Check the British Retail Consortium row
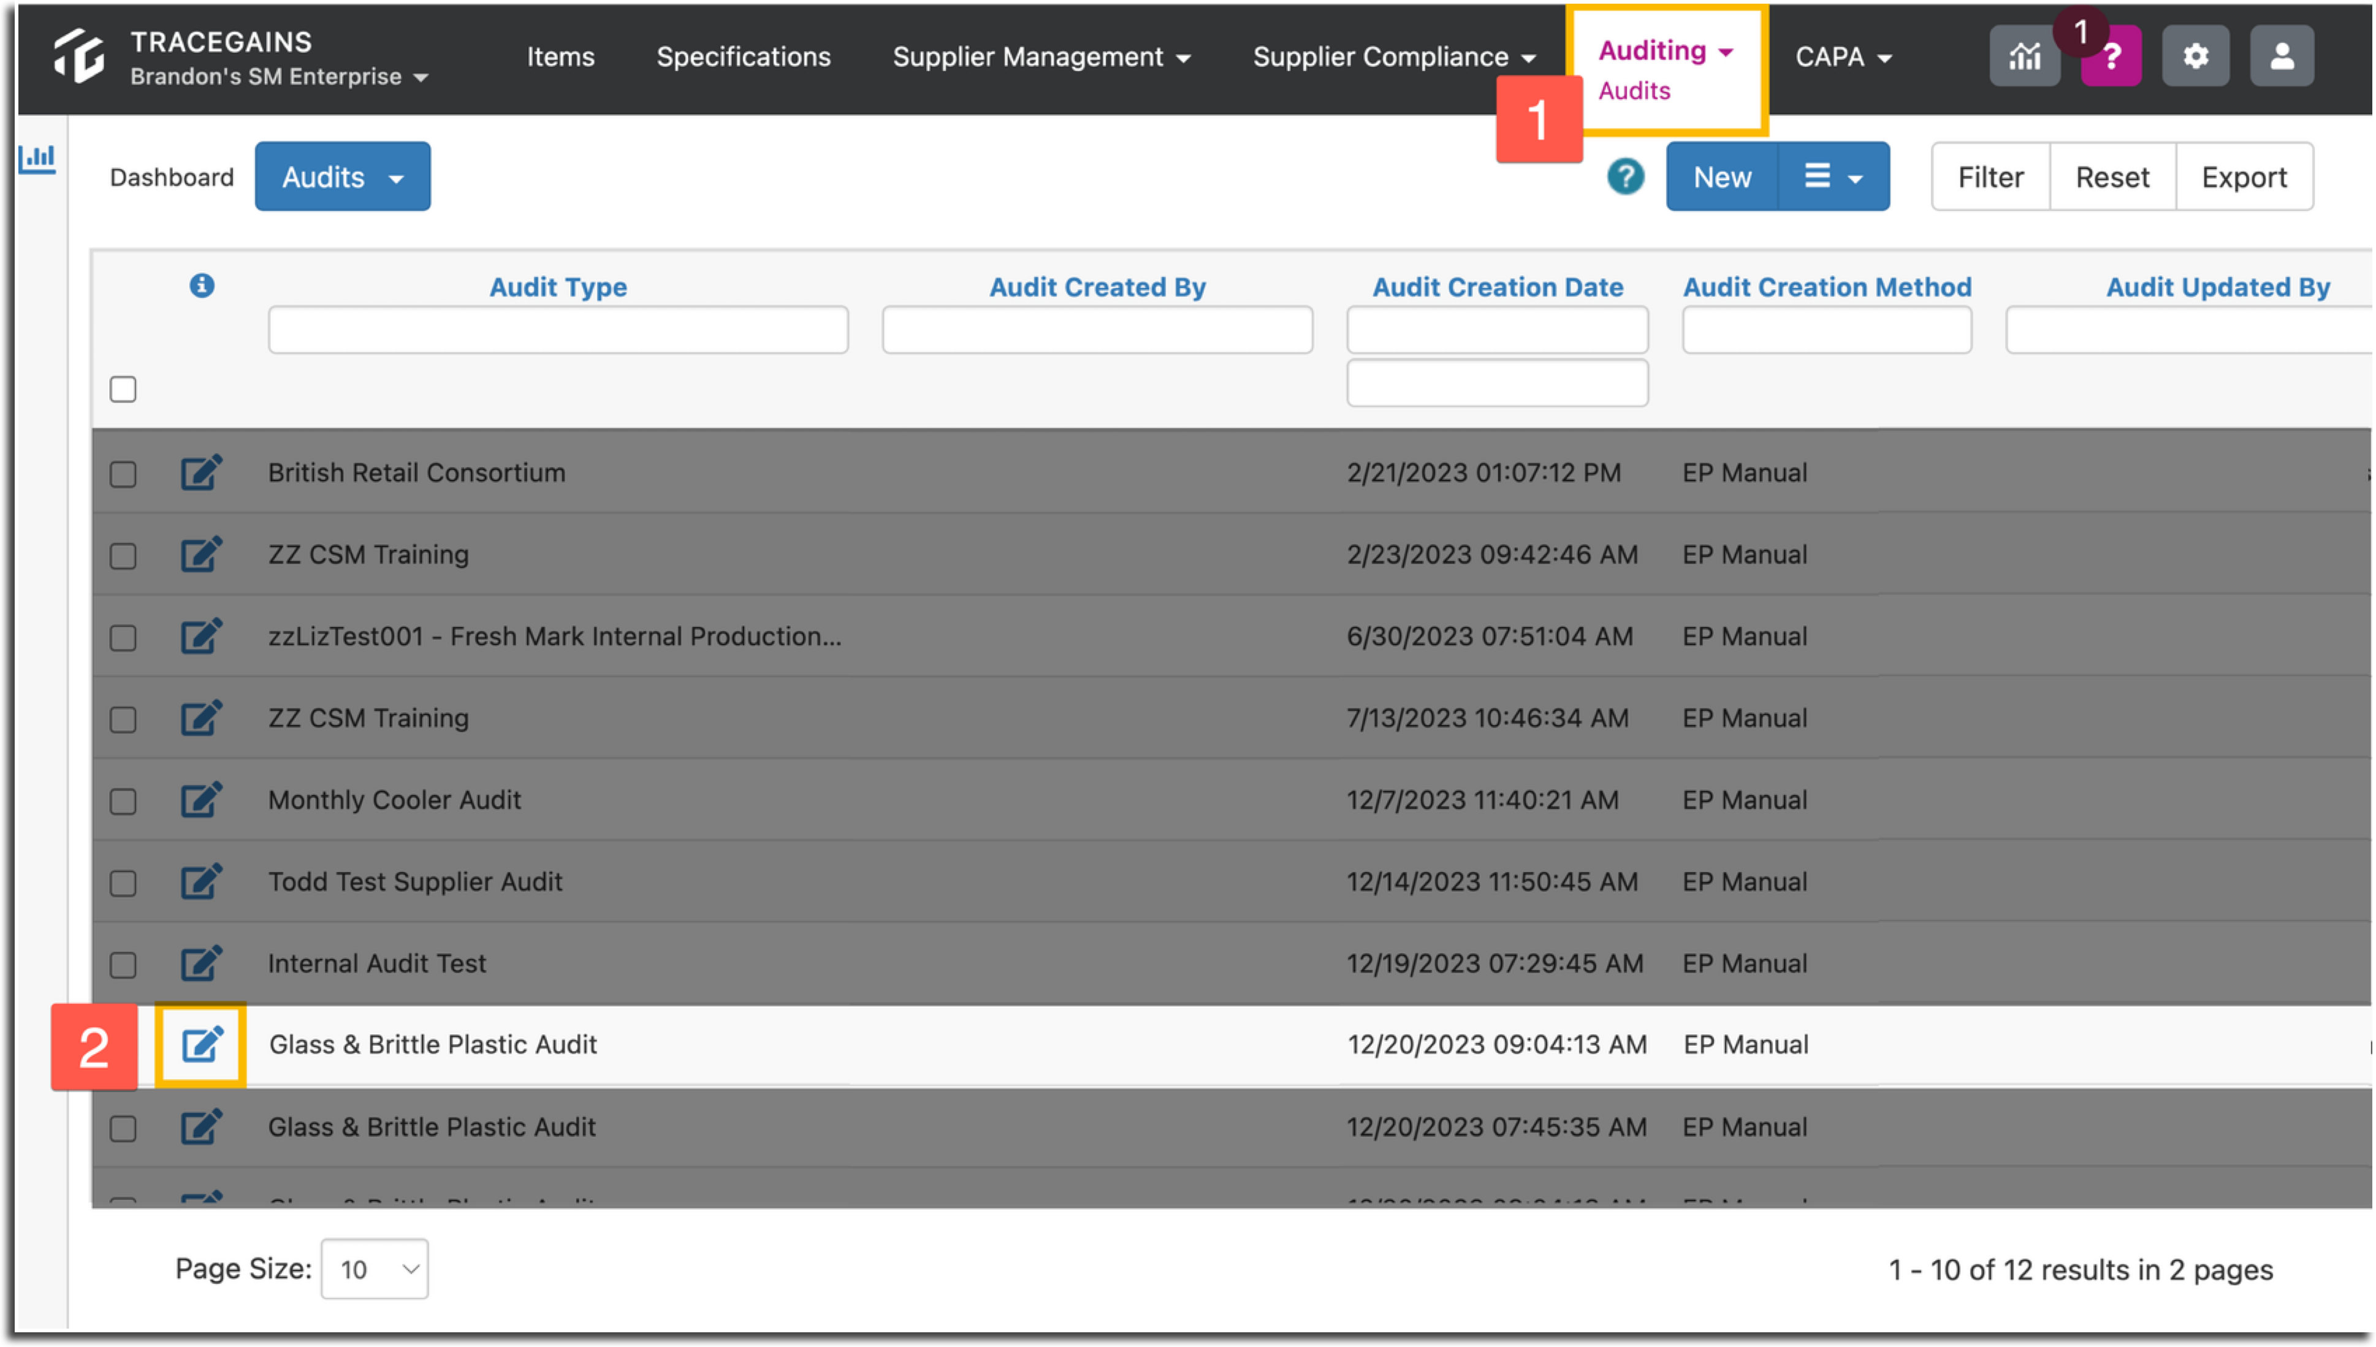Viewport: 2376px width, 1347px height. tap(123, 474)
